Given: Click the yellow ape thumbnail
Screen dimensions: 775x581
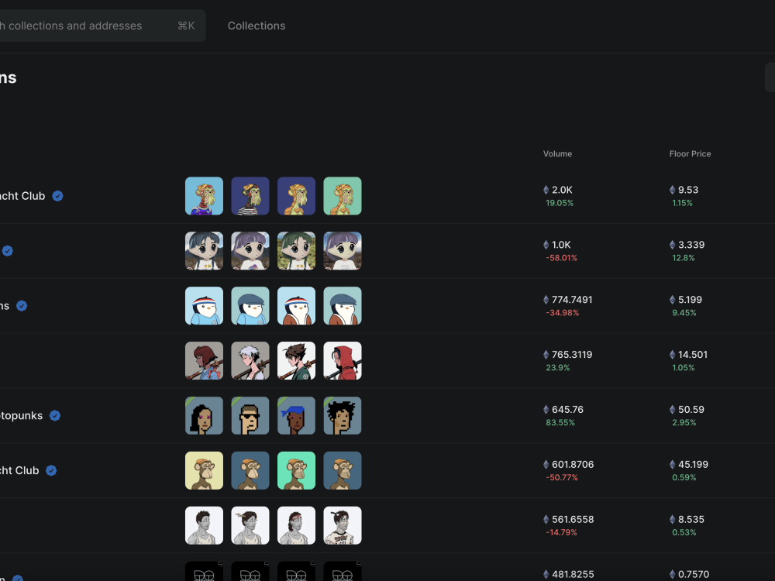Looking at the screenshot, I should pyautogui.click(x=204, y=470).
